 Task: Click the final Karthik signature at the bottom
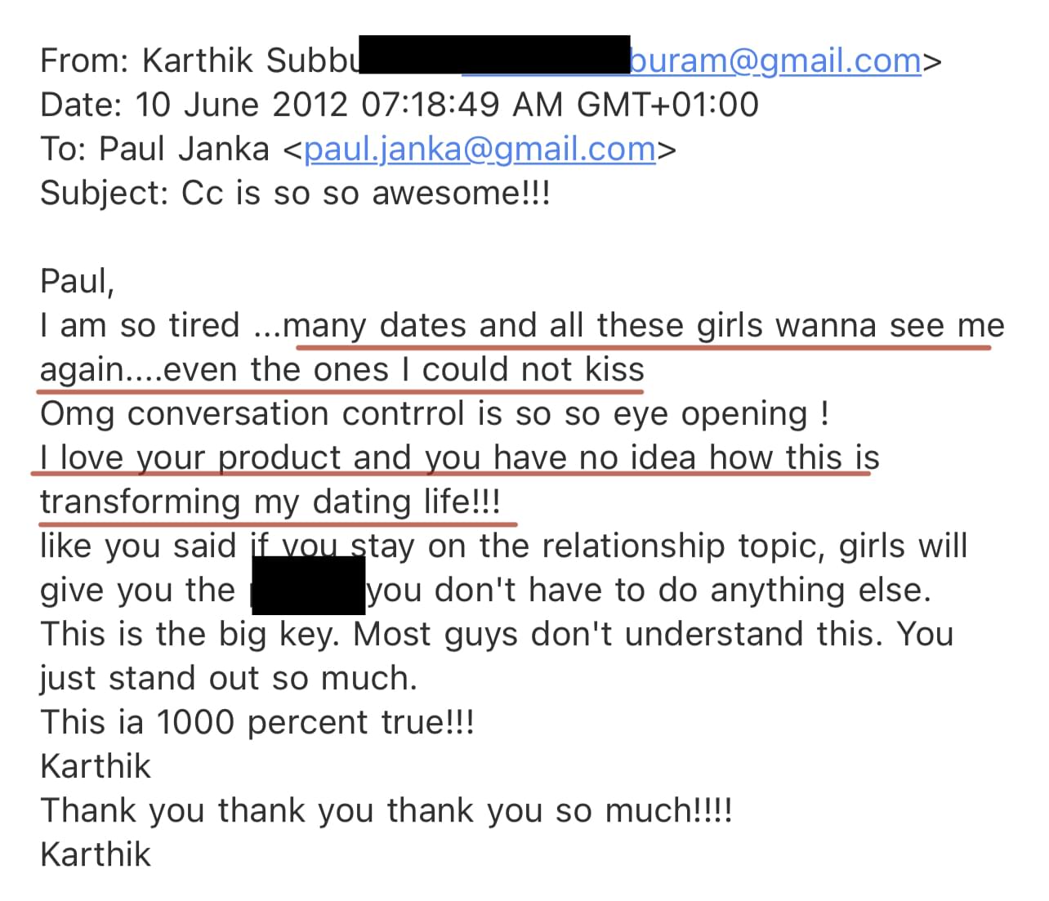pyautogui.click(x=95, y=855)
